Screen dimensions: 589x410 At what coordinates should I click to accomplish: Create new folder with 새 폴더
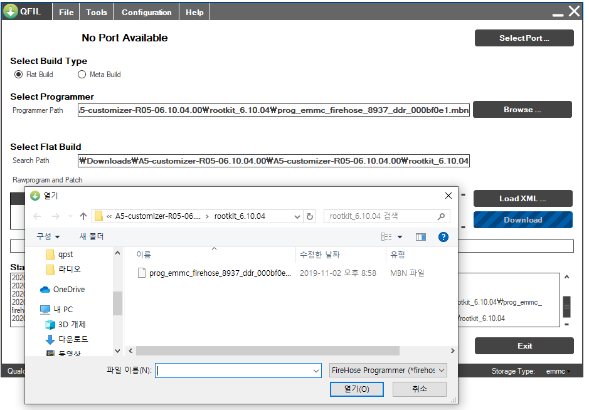(x=92, y=236)
